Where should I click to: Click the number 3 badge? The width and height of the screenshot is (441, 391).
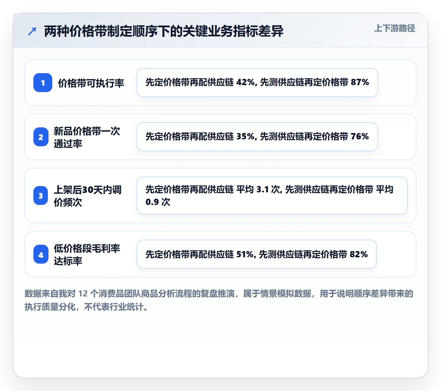pos(41,195)
